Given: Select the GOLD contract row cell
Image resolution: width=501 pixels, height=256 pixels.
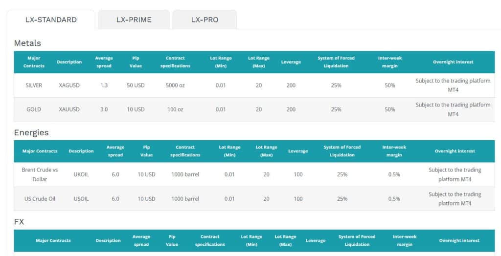Looking at the screenshot, I should (34, 109).
